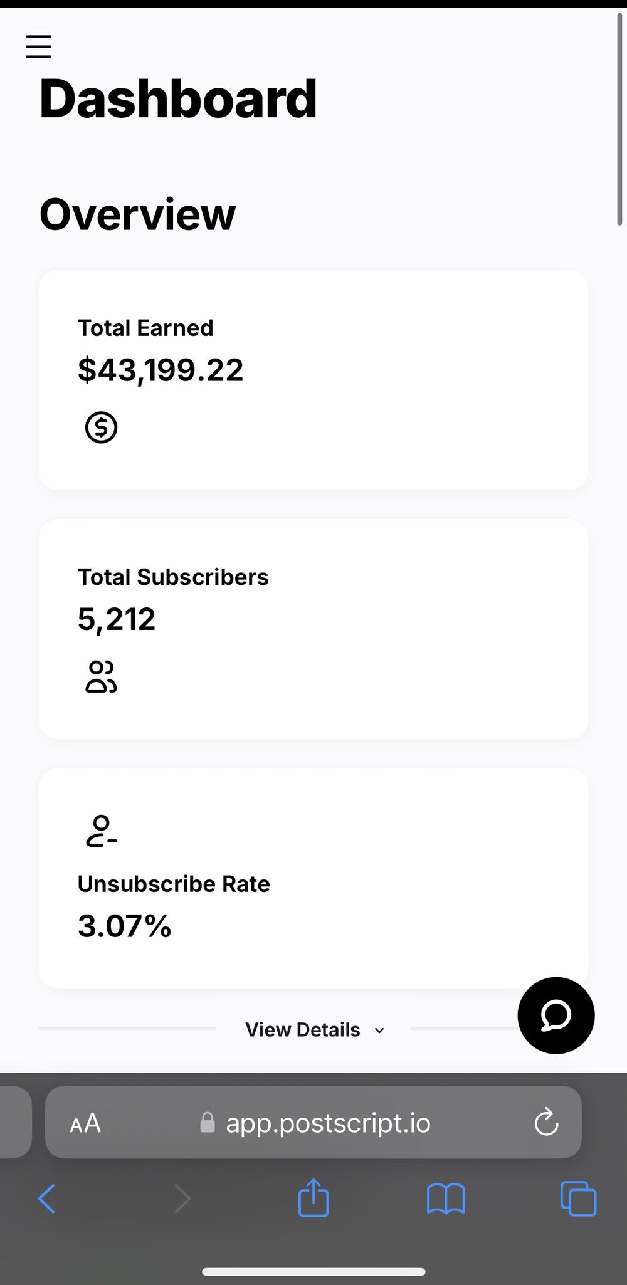Open the live chat bubble
Screen dimensions: 627x1285
tap(556, 1015)
